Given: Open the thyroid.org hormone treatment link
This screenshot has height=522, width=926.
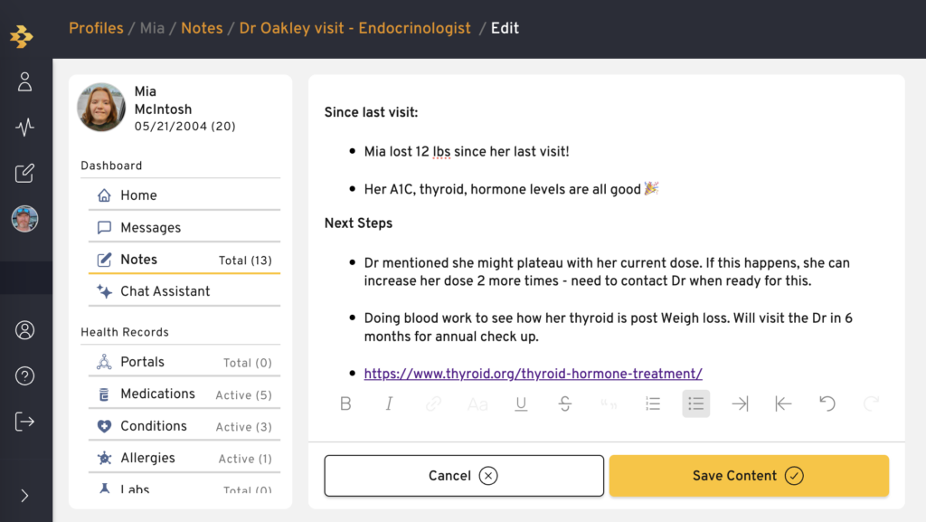Looking at the screenshot, I should point(533,374).
